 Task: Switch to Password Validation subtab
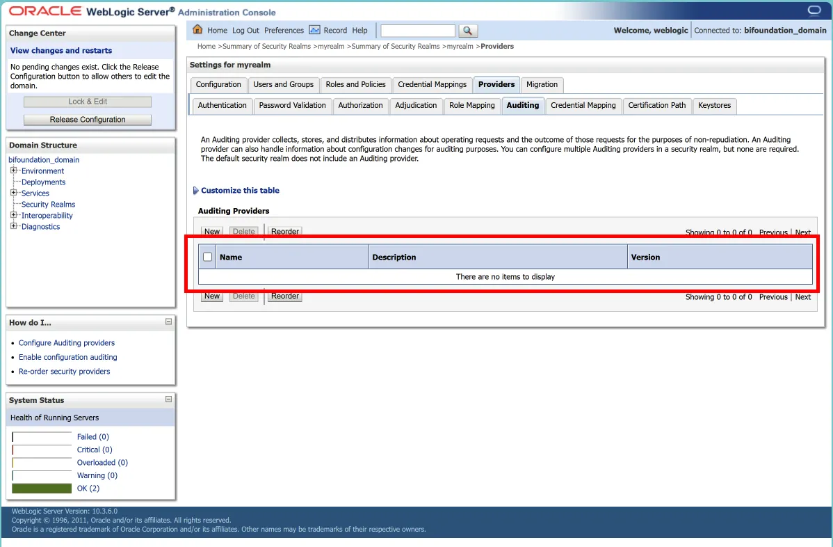pyautogui.click(x=292, y=106)
